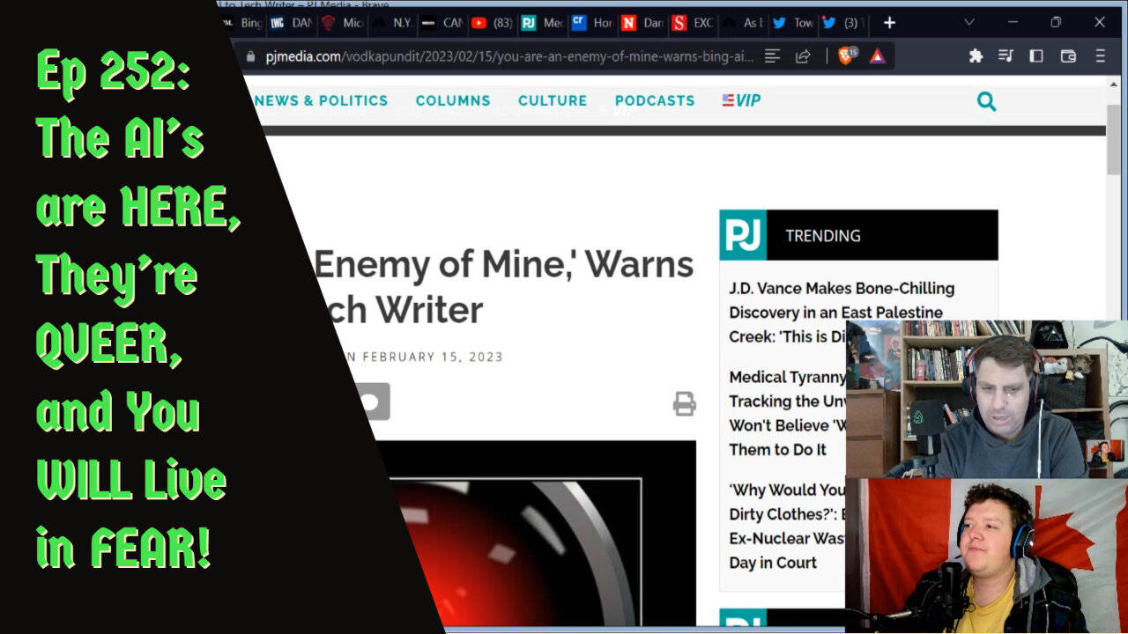The image size is (1128, 634).
Task: Click the Brave Shields lion icon
Action: 847,56
